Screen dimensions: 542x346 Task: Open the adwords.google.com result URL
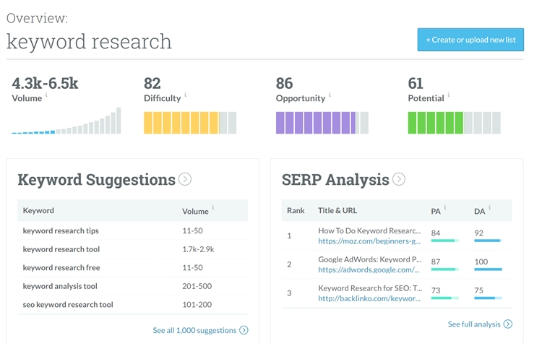[369, 270]
